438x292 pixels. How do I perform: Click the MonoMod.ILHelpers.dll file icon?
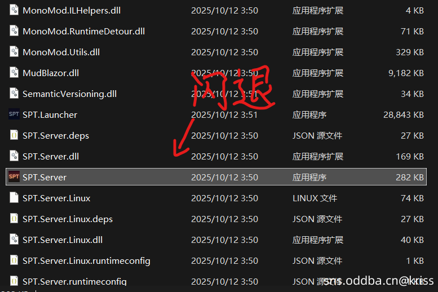coord(14,10)
